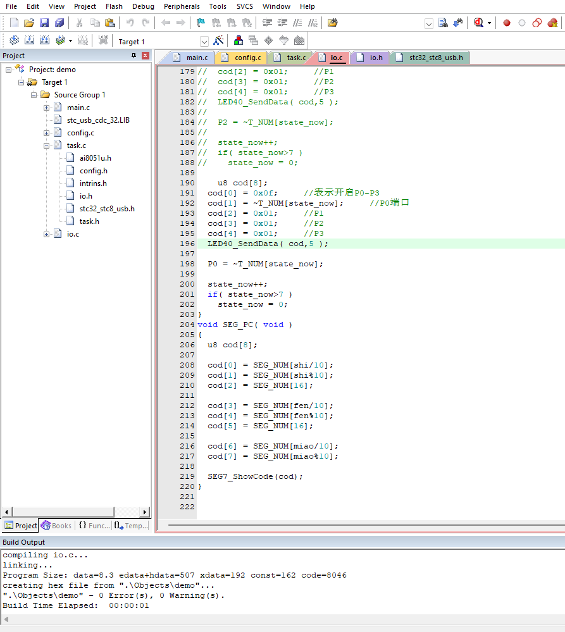This screenshot has width=565, height=632.
Task: Click the project panel right scroll arrow
Action: pyautogui.click(x=145, y=512)
